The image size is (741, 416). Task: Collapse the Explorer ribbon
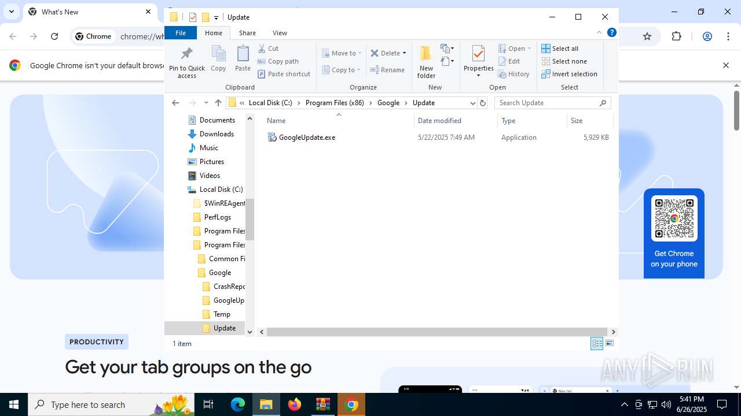(599, 32)
